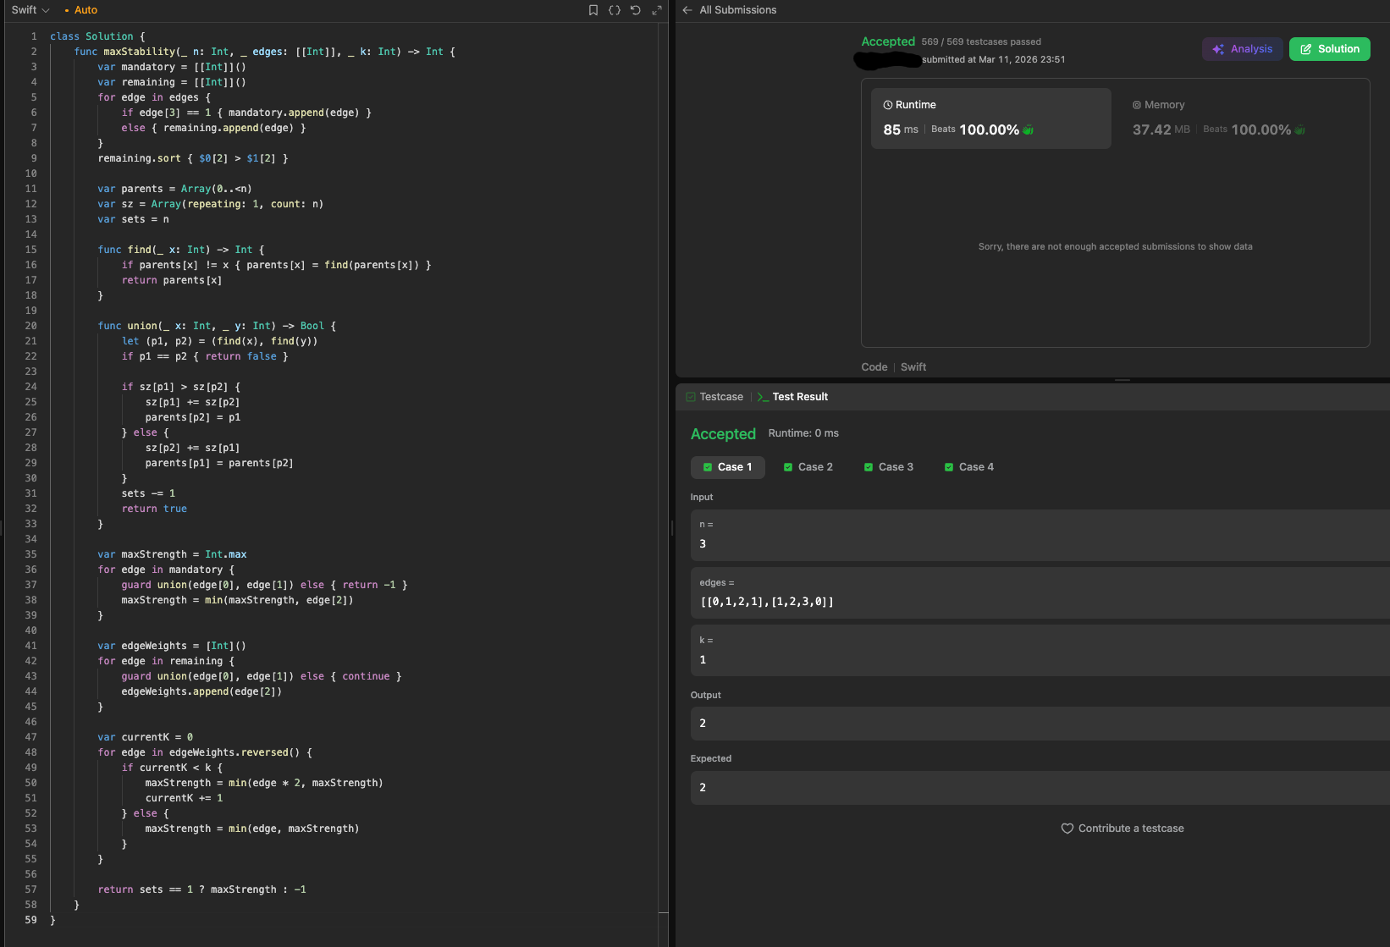Select the Case 2 test tab
Viewport: 1390px width, 947px height.
pos(808,467)
